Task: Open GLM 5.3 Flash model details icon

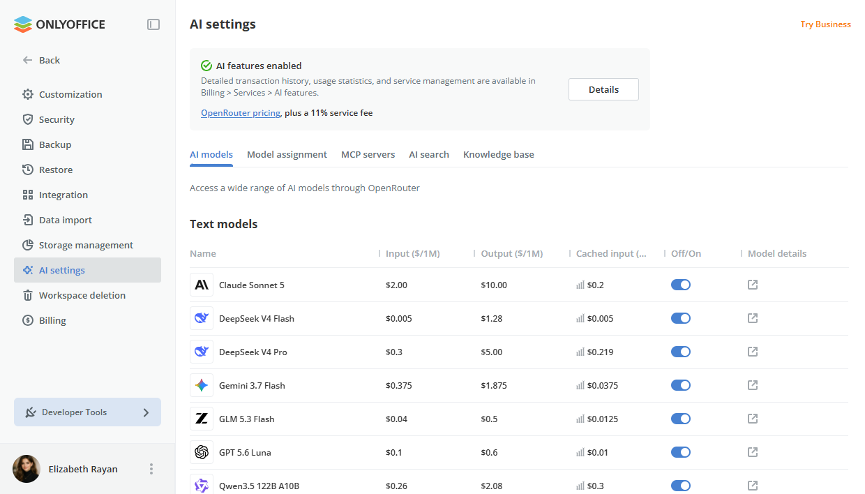Action: [753, 419]
